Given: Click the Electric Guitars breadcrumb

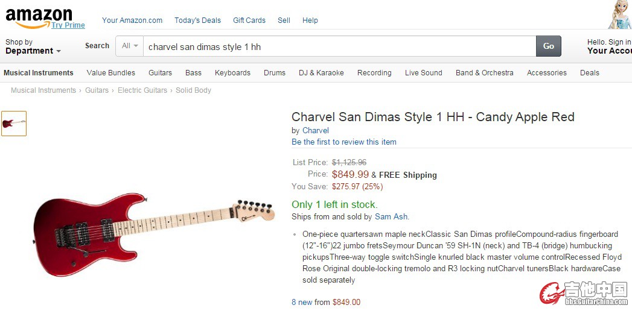Looking at the screenshot, I should [x=142, y=90].
